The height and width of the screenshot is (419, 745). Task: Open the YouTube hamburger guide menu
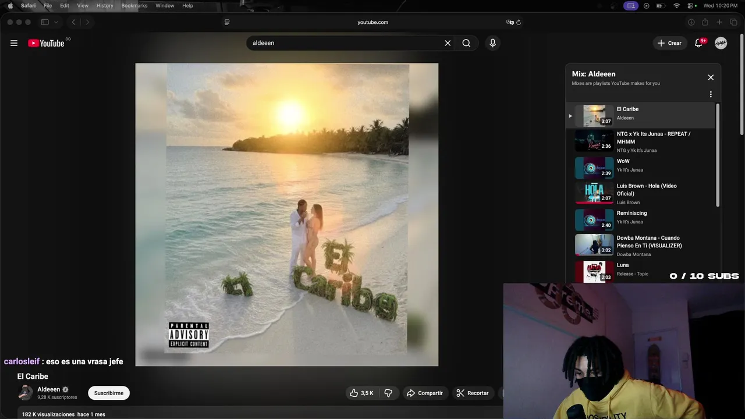point(14,43)
